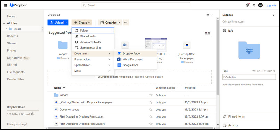Viewport: 280px width, 130px height.
Task: Star the Getting Started with Dropbox Paper.paper row
Action: (151, 102)
